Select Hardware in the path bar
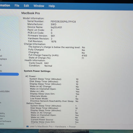Image resolution: width=133 pixels, height=133 pixels. (x=60, y=127)
